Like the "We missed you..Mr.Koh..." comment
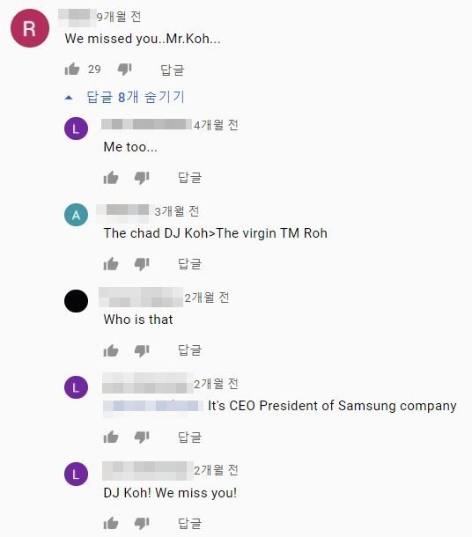This screenshot has height=537, width=472. tap(72, 70)
